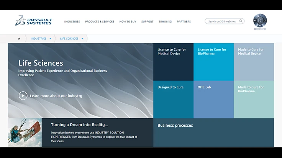282x158 pixels.
Task: Select Made to Cure for Medical Device tile
Action: 254,61
